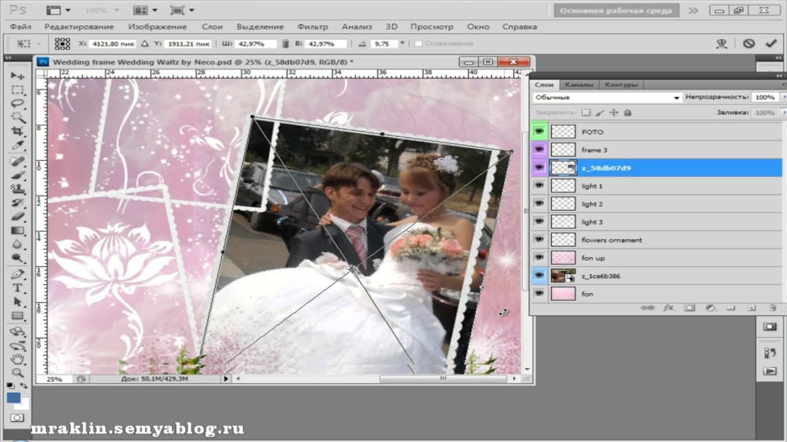The image size is (787, 442).
Task: Toggle the maintain aspect ratio link icon
Action: 285,44
